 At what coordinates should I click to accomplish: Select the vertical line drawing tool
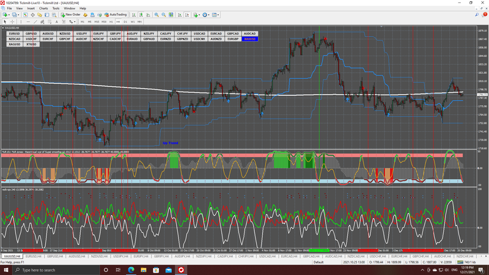click(21, 22)
